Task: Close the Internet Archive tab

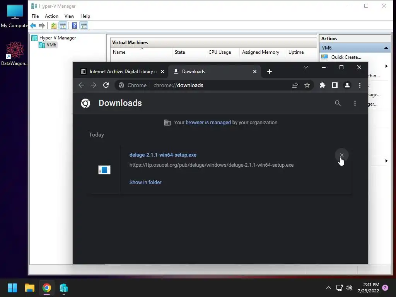Action: click(162, 72)
